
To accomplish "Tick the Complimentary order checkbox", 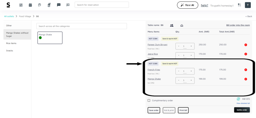I will click(x=149, y=100).
